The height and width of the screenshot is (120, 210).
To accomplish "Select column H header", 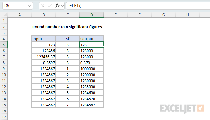I will (x=187, y=15).
